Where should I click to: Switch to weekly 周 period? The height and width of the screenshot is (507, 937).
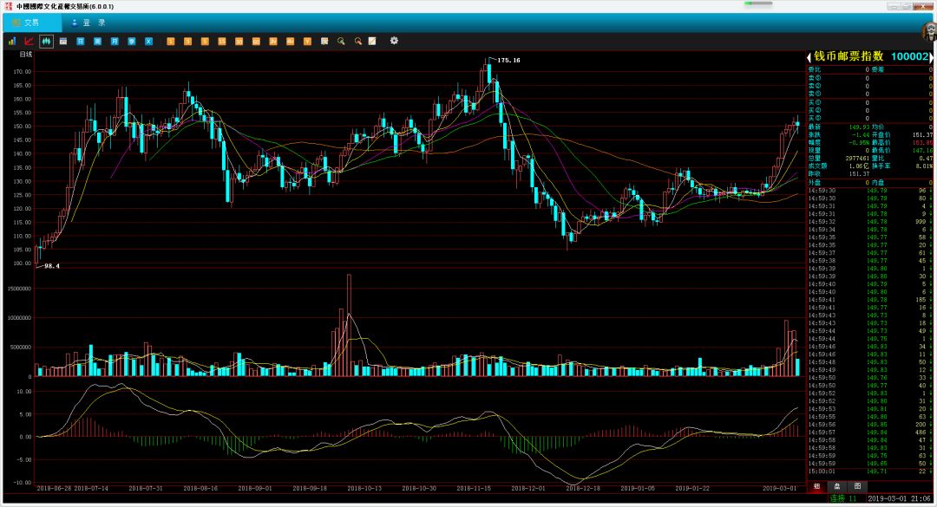pyautogui.click(x=97, y=42)
